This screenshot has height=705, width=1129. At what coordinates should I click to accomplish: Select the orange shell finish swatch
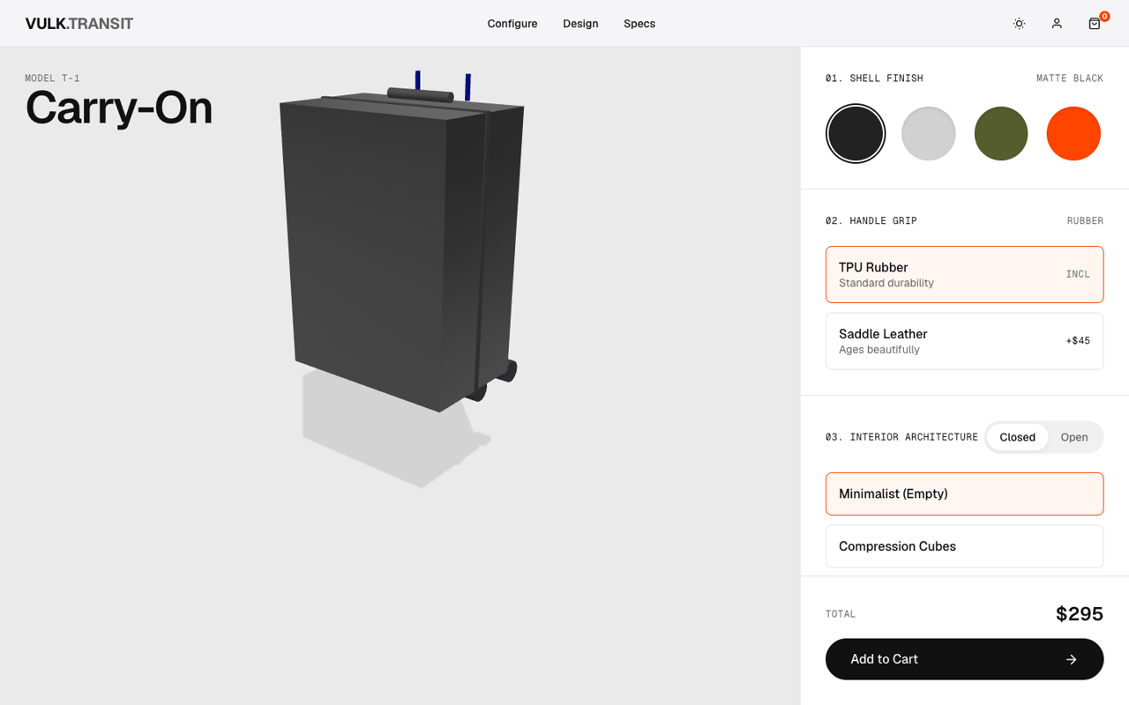coord(1073,134)
